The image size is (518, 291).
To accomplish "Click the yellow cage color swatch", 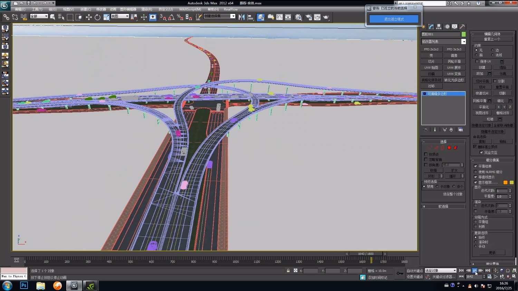I will [511, 182].
